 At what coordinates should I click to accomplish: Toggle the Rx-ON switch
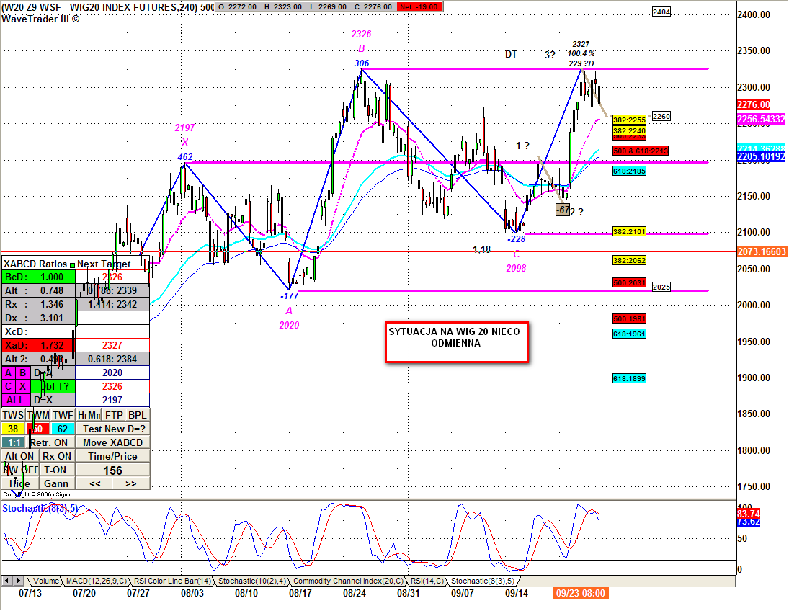pyautogui.click(x=57, y=457)
